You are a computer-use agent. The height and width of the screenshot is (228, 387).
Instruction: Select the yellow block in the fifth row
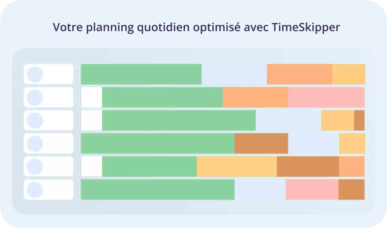click(x=237, y=166)
